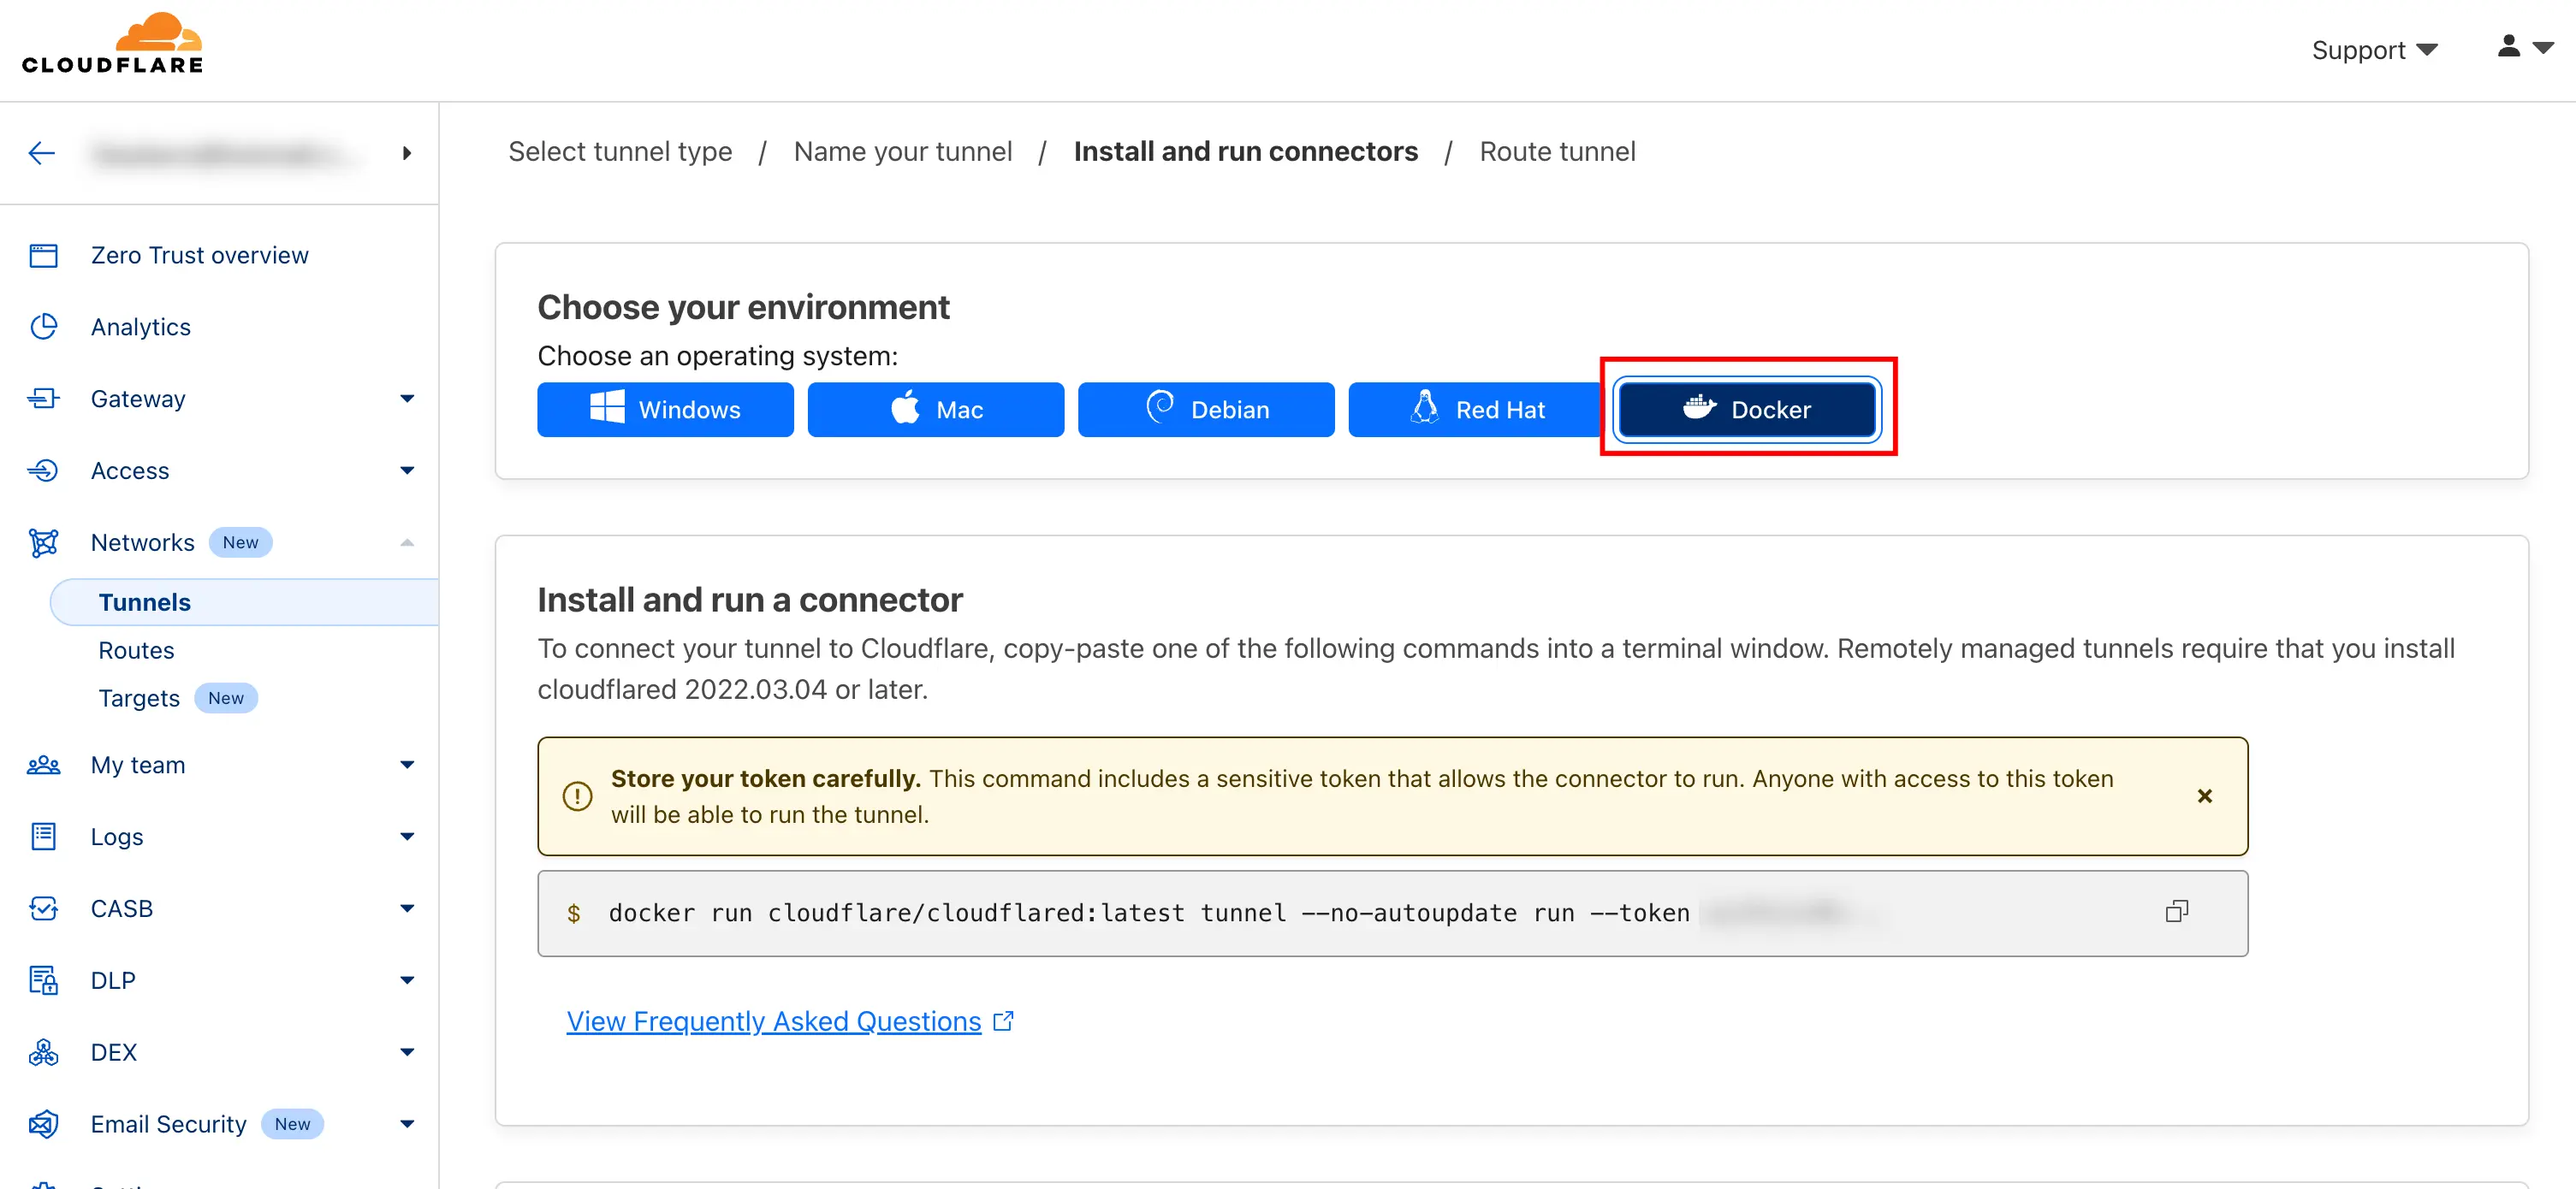Dismiss the token warning banner
The height and width of the screenshot is (1189, 2576).
coord(2204,796)
